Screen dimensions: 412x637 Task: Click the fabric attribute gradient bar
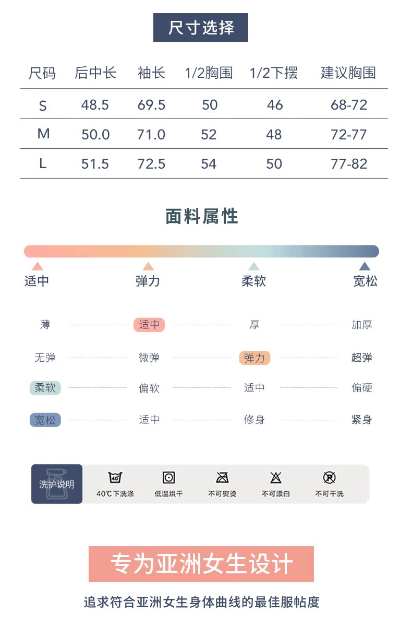[x=201, y=251]
